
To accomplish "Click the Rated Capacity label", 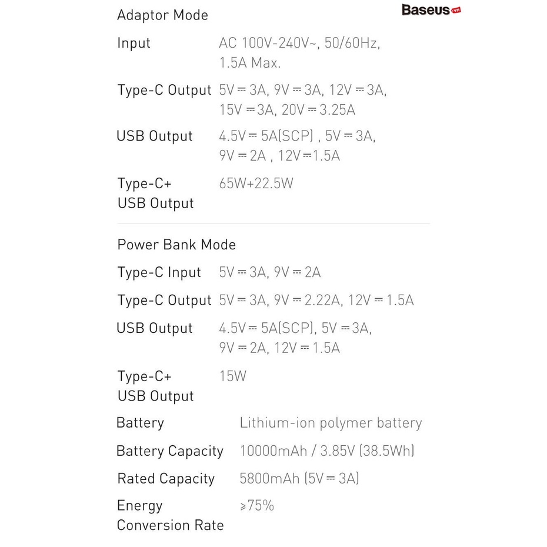I will [166, 479].
